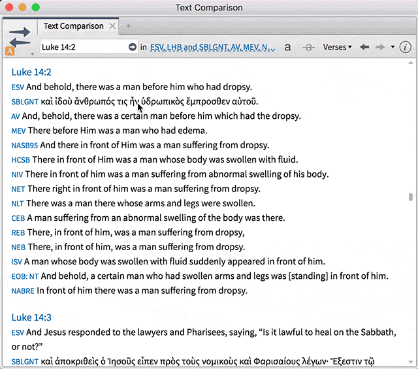This screenshot has width=418, height=369.
Task: Toggle the strikethrough 'a' differences icon
Action: point(309,48)
